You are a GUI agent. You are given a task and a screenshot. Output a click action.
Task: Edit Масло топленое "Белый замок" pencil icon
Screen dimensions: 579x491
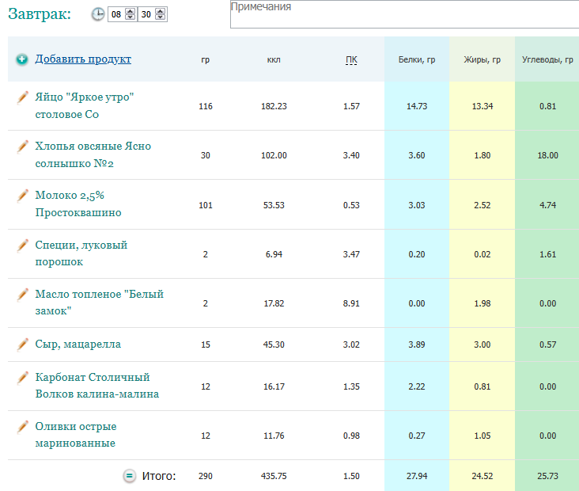pyautogui.click(x=22, y=295)
